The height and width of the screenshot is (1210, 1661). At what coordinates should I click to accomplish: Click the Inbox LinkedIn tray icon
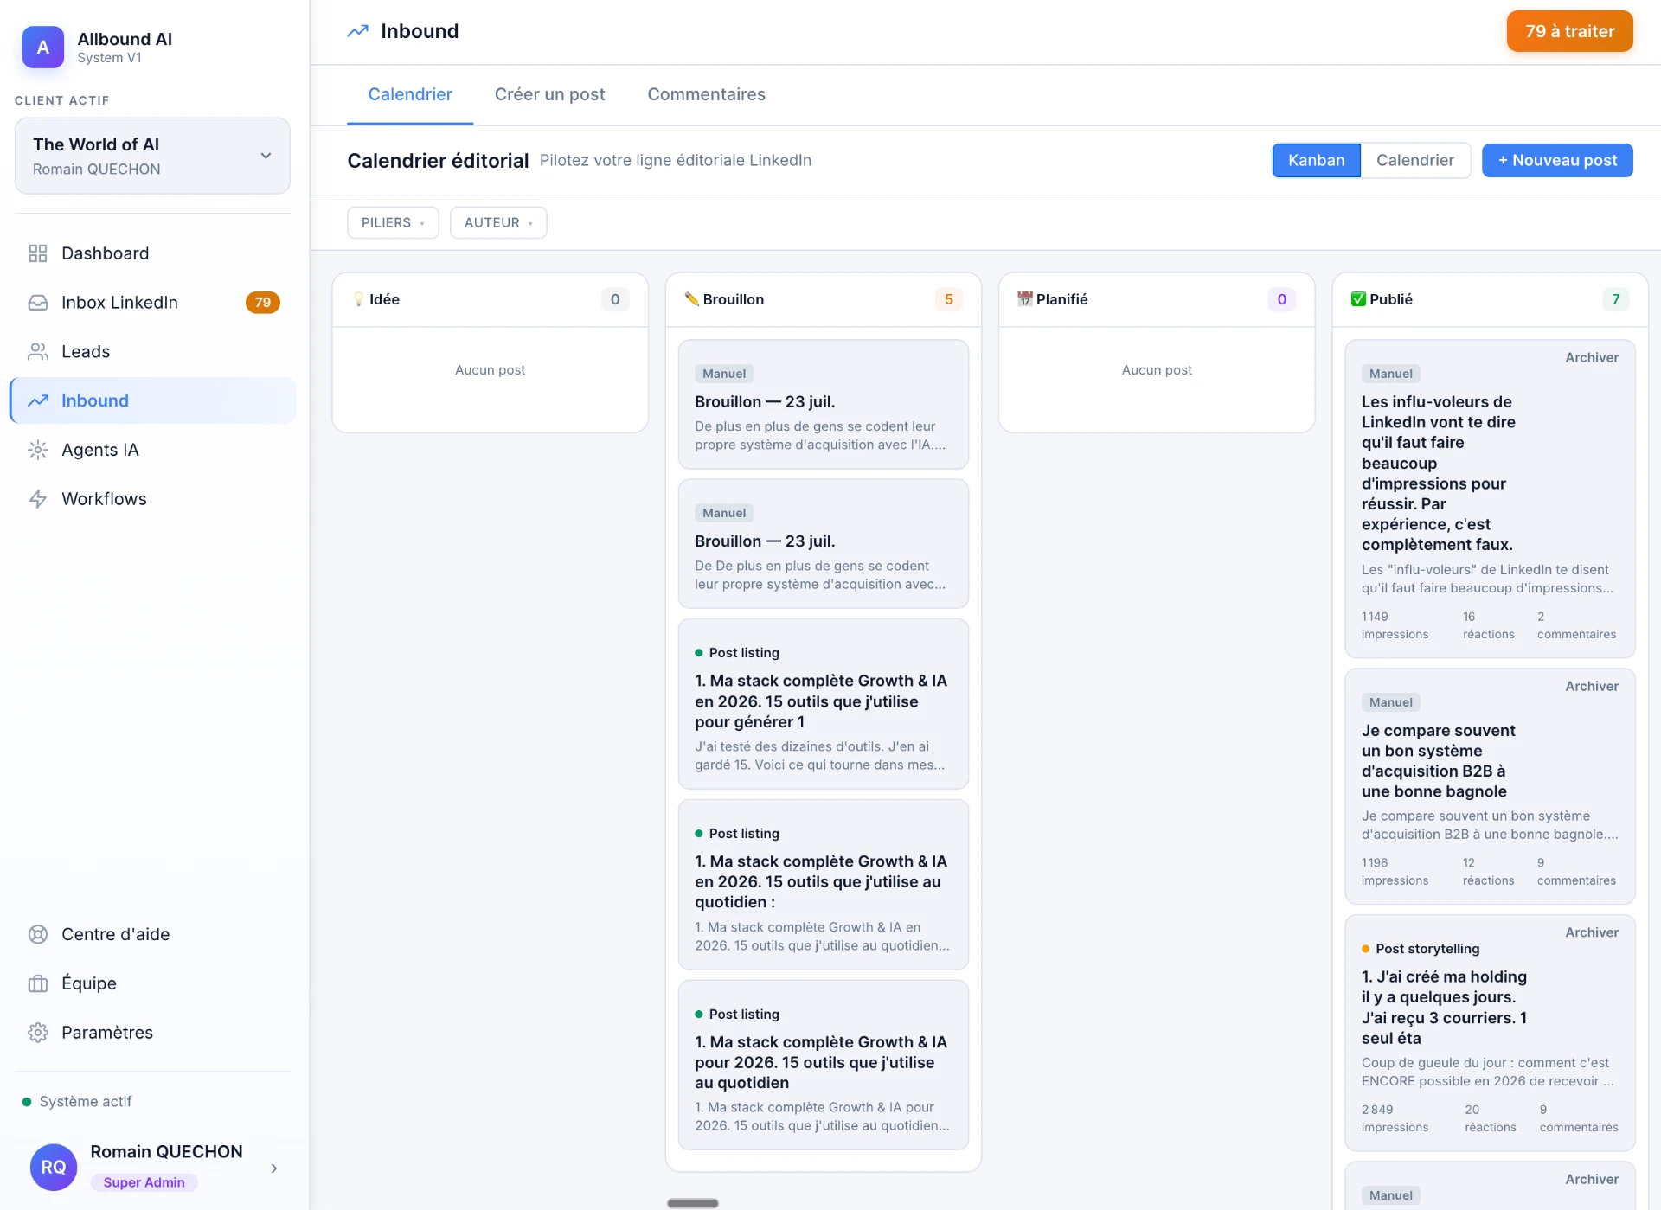coord(38,303)
